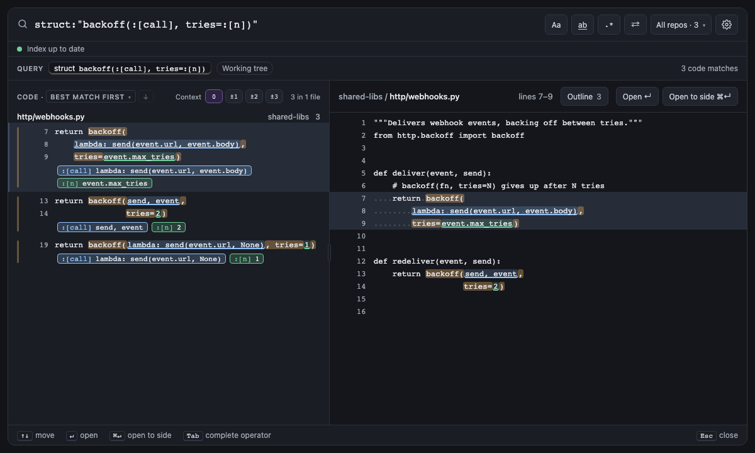Click shared-libs / http/webhooks.py preview path
The image size is (755, 453).
(x=399, y=96)
